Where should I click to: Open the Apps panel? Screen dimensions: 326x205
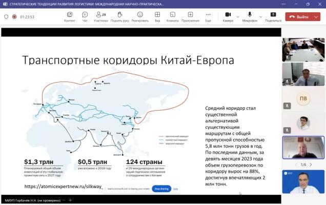[x=190, y=16]
